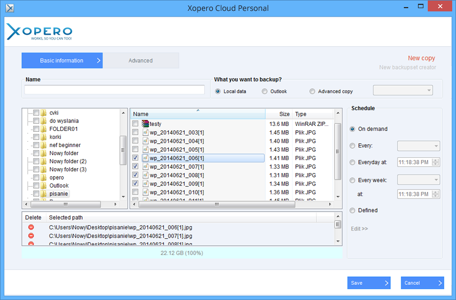Click the selected paths list down arrow
This screenshot has width=456, height=300.
point(338,241)
